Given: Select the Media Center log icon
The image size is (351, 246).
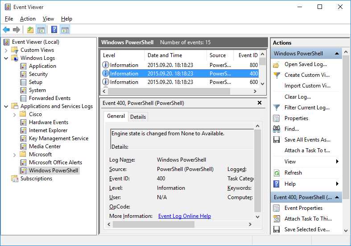Looking at the screenshot, I should coord(23,146).
